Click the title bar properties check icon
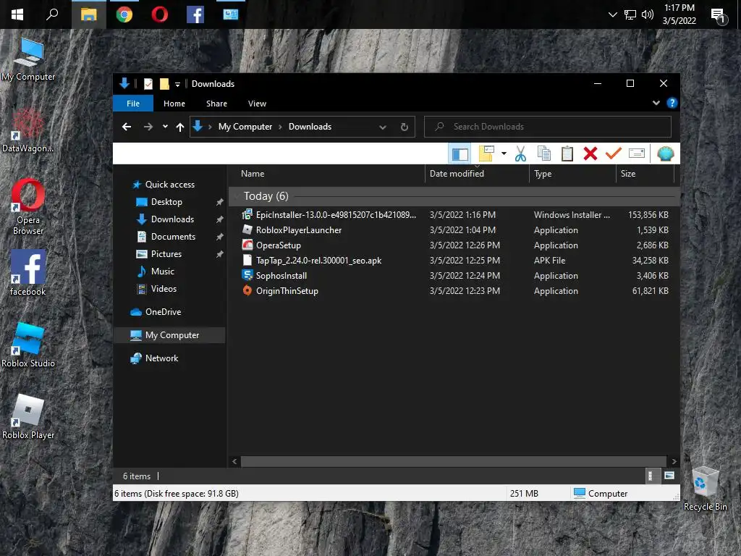This screenshot has width=741, height=556. pyautogui.click(x=148, y=84)
